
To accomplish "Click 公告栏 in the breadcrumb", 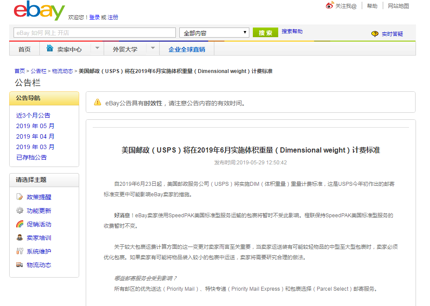I will click(x=38, y=71).
